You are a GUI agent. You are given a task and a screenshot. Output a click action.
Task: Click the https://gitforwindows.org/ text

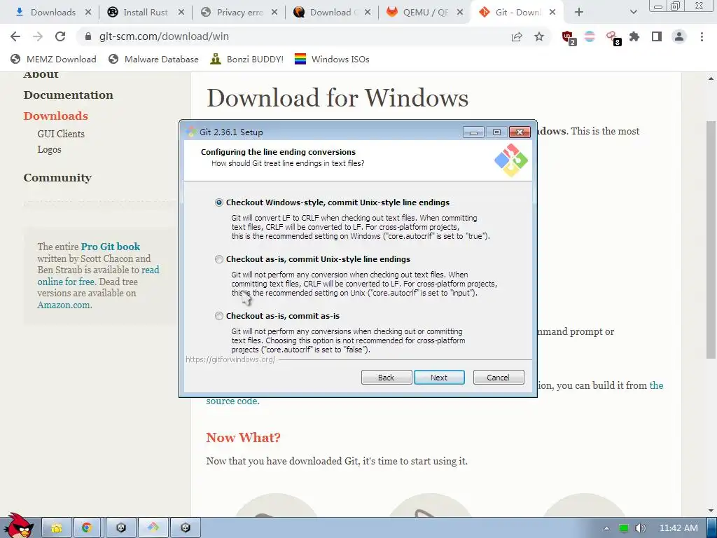(230, 359)
